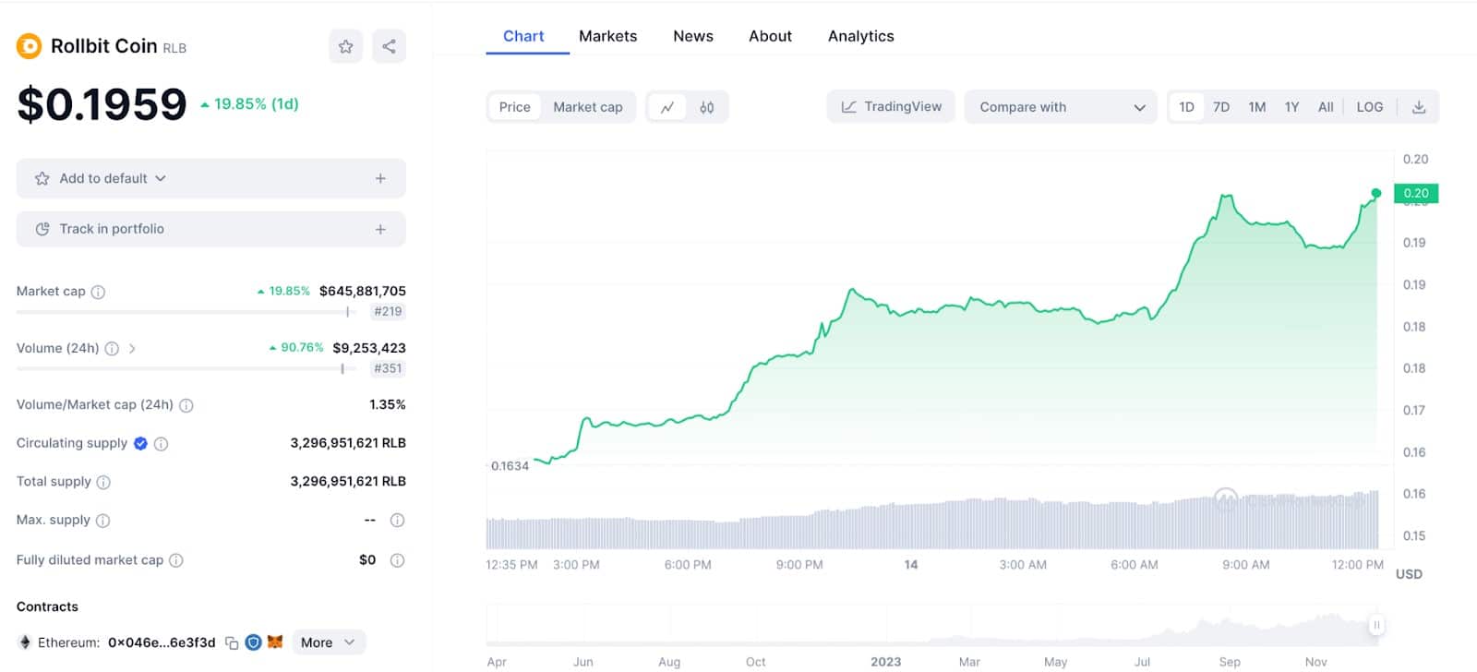Screen dimensions: 1477x672
Task: Click market cap rank #219
Action: point(388,311)
